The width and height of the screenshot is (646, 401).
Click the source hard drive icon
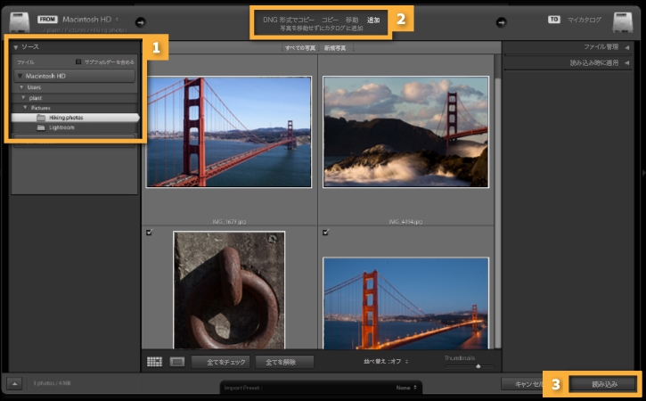[20, 22]
